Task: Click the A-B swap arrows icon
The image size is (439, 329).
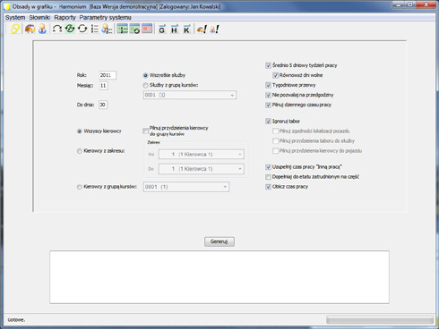Action: (x=57, y=29)
